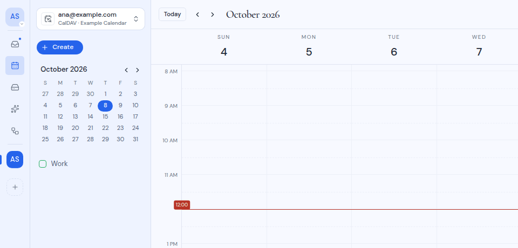
Task: Open the dropdown chevron on the top avatar
Action: [22, 24]
